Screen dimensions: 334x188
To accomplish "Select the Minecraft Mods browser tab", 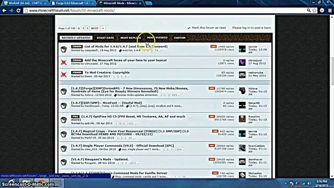I will pyautogui.click(x=121, y=3).
